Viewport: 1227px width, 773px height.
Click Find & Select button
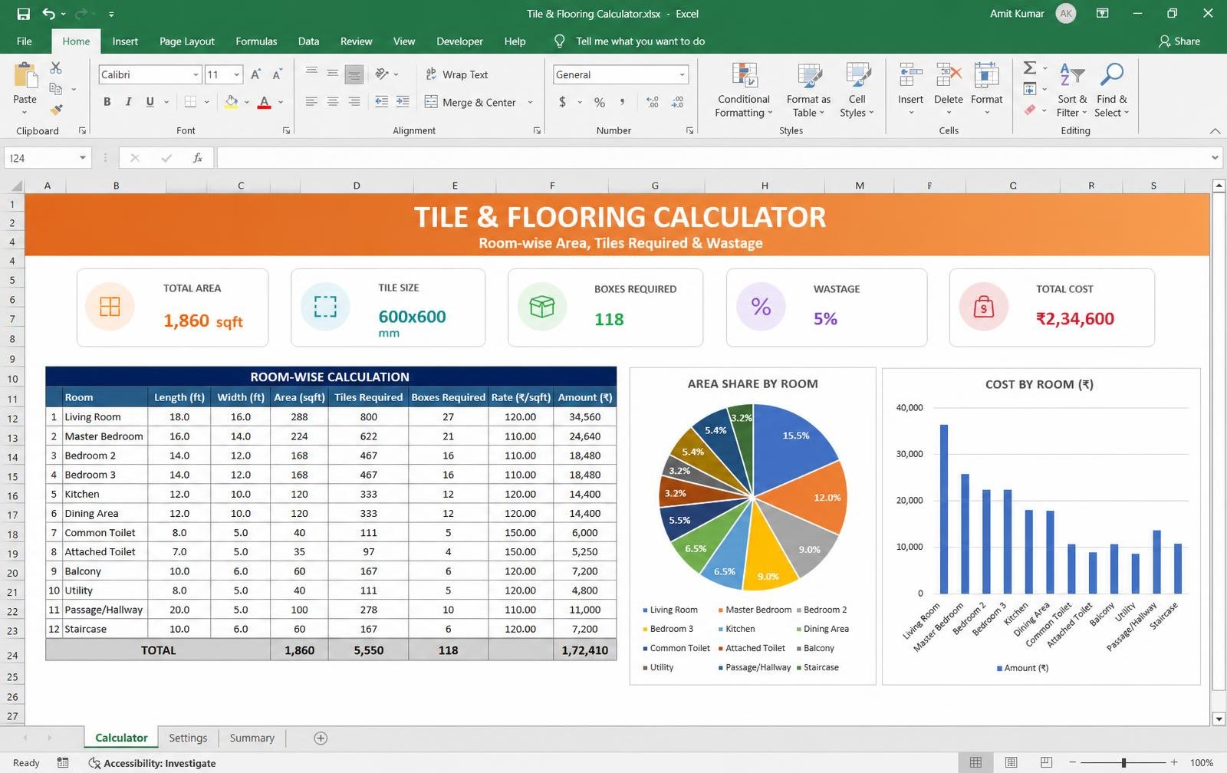[1111, 90]
